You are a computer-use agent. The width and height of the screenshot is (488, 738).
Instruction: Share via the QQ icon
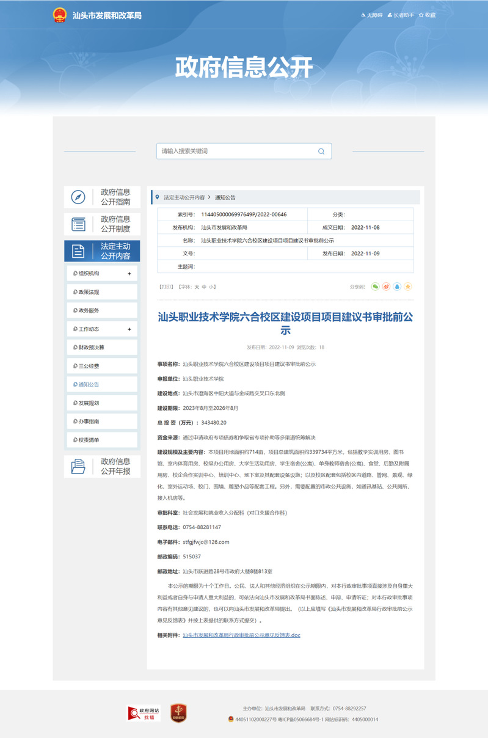[397, 287]
